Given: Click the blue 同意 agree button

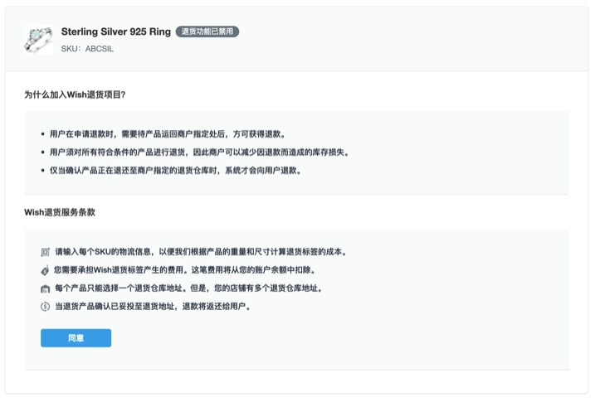Looking at the screenshot, I should (x=76, y=337).
